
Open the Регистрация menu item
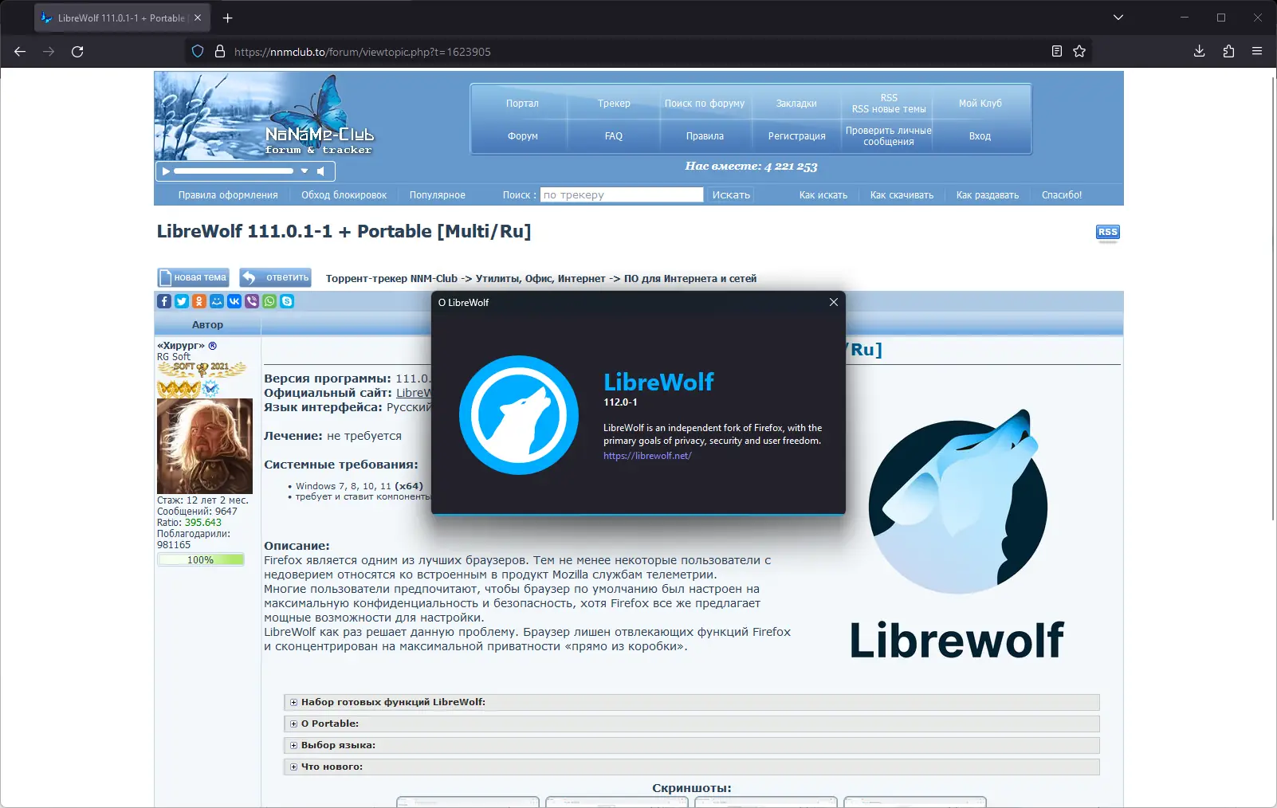pos(797,136)
